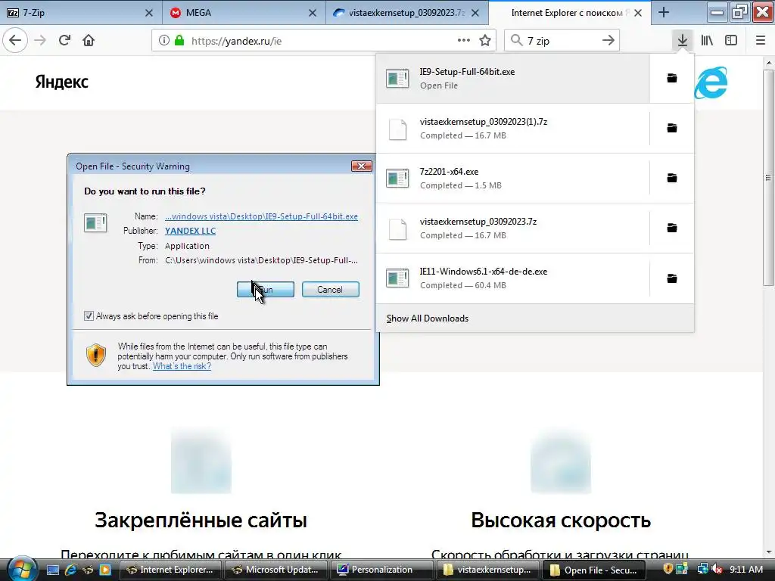Screen dimensions: 775x581
Task: Open the Firefox hamburger menu
Action: (761, 41)
